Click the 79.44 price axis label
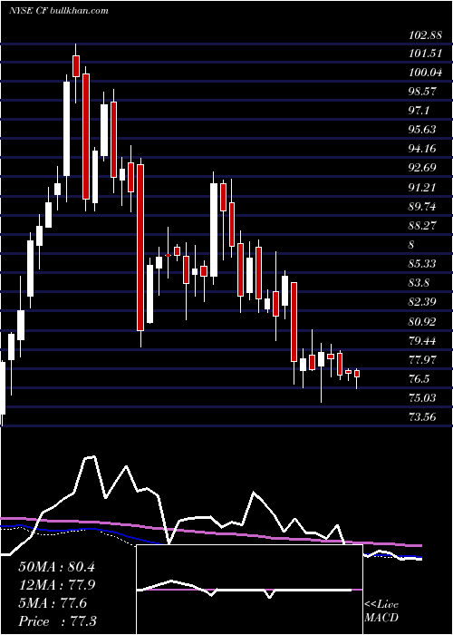Viewport: 453px width, 635px height. [x=422, y=341]
